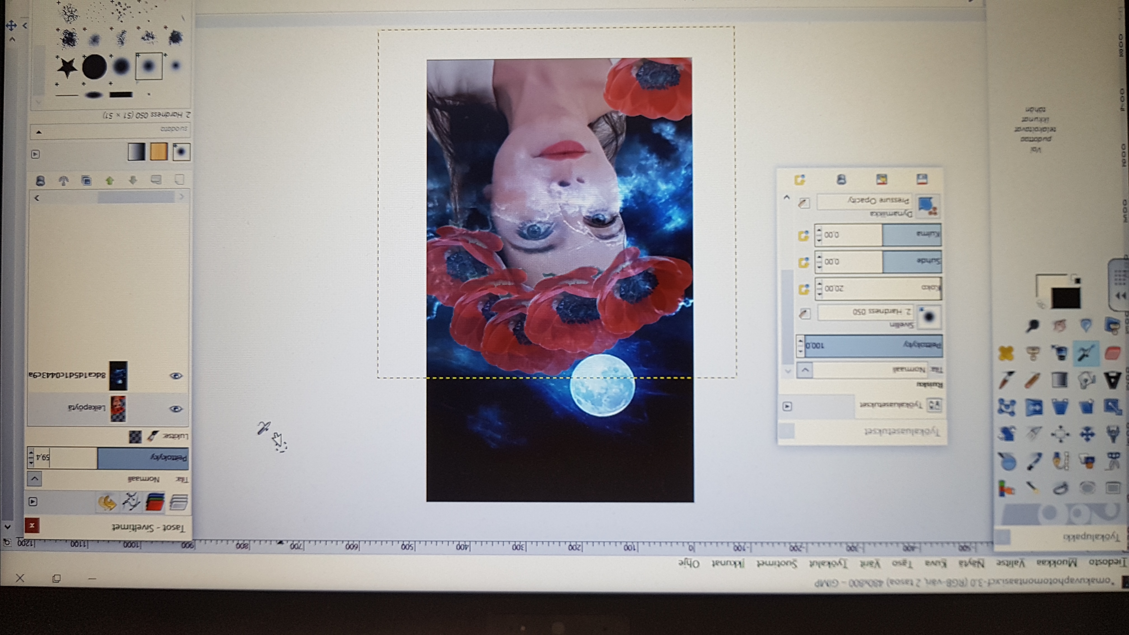This screenshot has width=1129, height=635.
Task: Toggle the lock alpha channel option
Action: pos(135,436)
